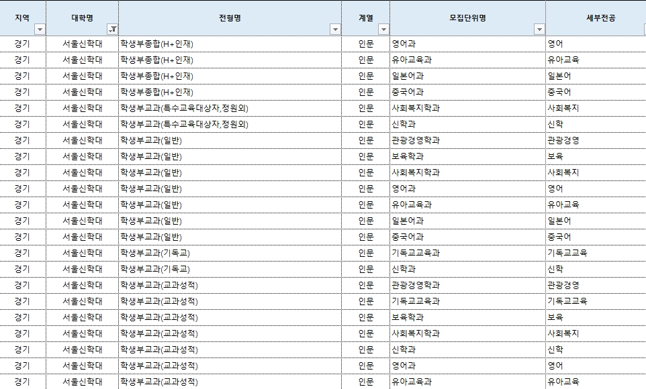Select 기독교교육과 in the 학생부교과(교과성적) rows
The width and height of the screenshot is (646, 389).
click(415, 301)
